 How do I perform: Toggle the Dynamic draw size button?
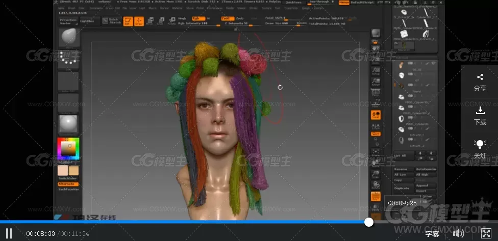tap(302, 23)
